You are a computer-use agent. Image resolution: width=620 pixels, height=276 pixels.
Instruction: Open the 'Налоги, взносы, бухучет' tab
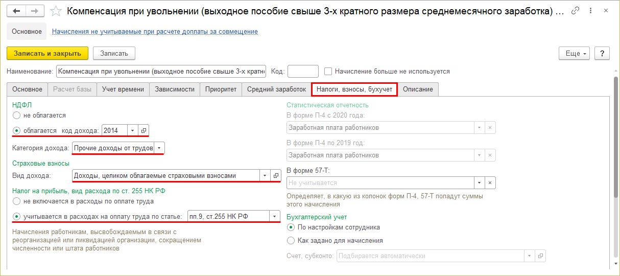[x=354, y=89]
